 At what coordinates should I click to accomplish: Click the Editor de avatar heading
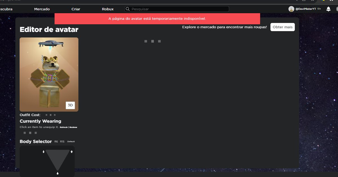49,29
